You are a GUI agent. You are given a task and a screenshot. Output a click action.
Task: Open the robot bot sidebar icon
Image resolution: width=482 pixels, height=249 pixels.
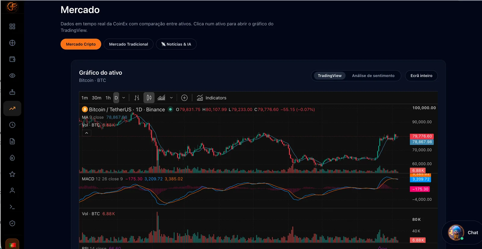click(x=12, y=92)
